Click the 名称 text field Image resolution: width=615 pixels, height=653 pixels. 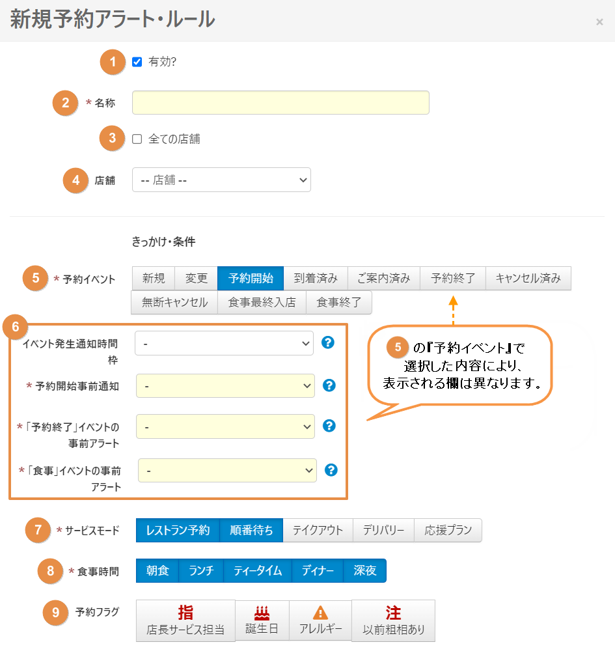(x=280, y=103)
